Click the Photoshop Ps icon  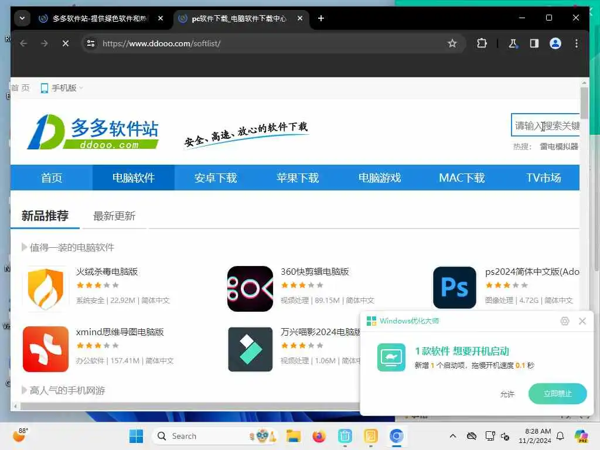click(x=455, y=288)
